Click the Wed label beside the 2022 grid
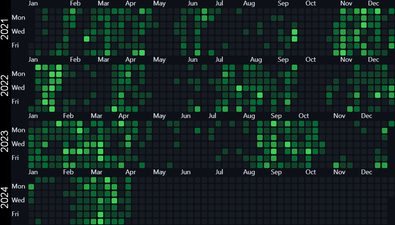The image size is (395, 225). click(x=18, y=87)
